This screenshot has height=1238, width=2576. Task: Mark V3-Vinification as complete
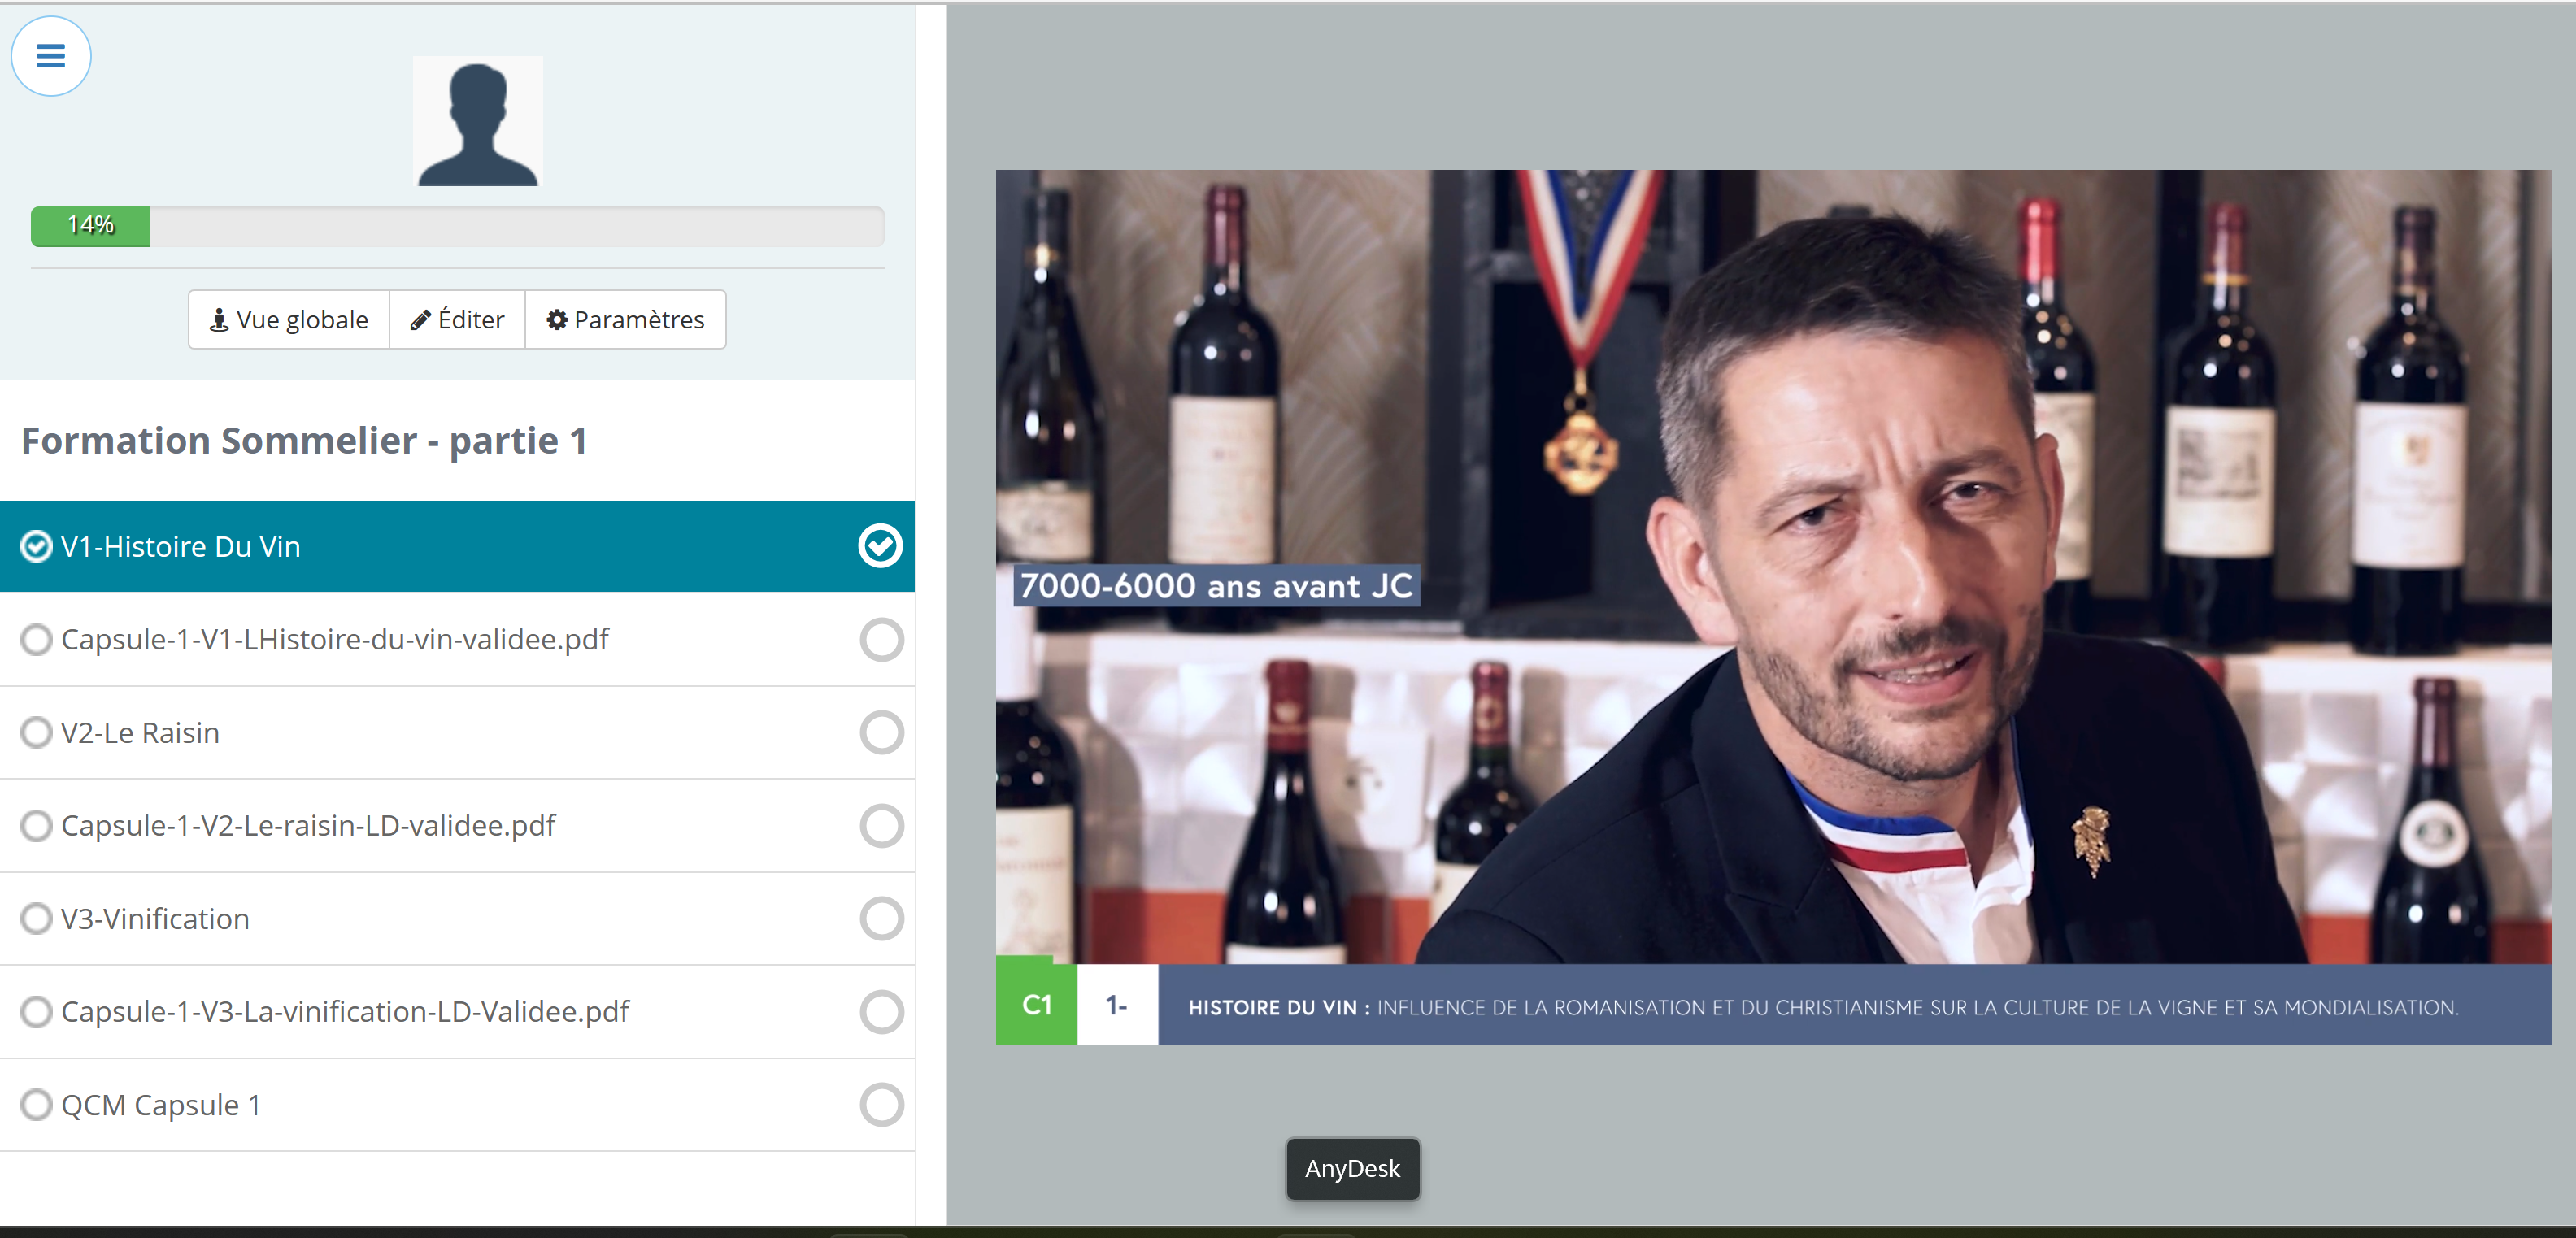pos(881,919)
